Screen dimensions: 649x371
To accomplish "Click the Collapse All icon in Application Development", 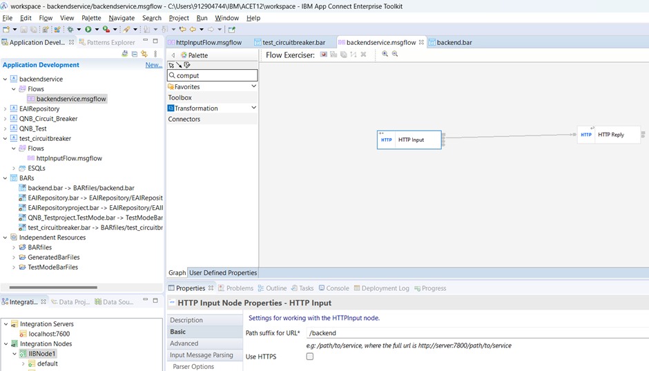I will (x=135, y=54).
